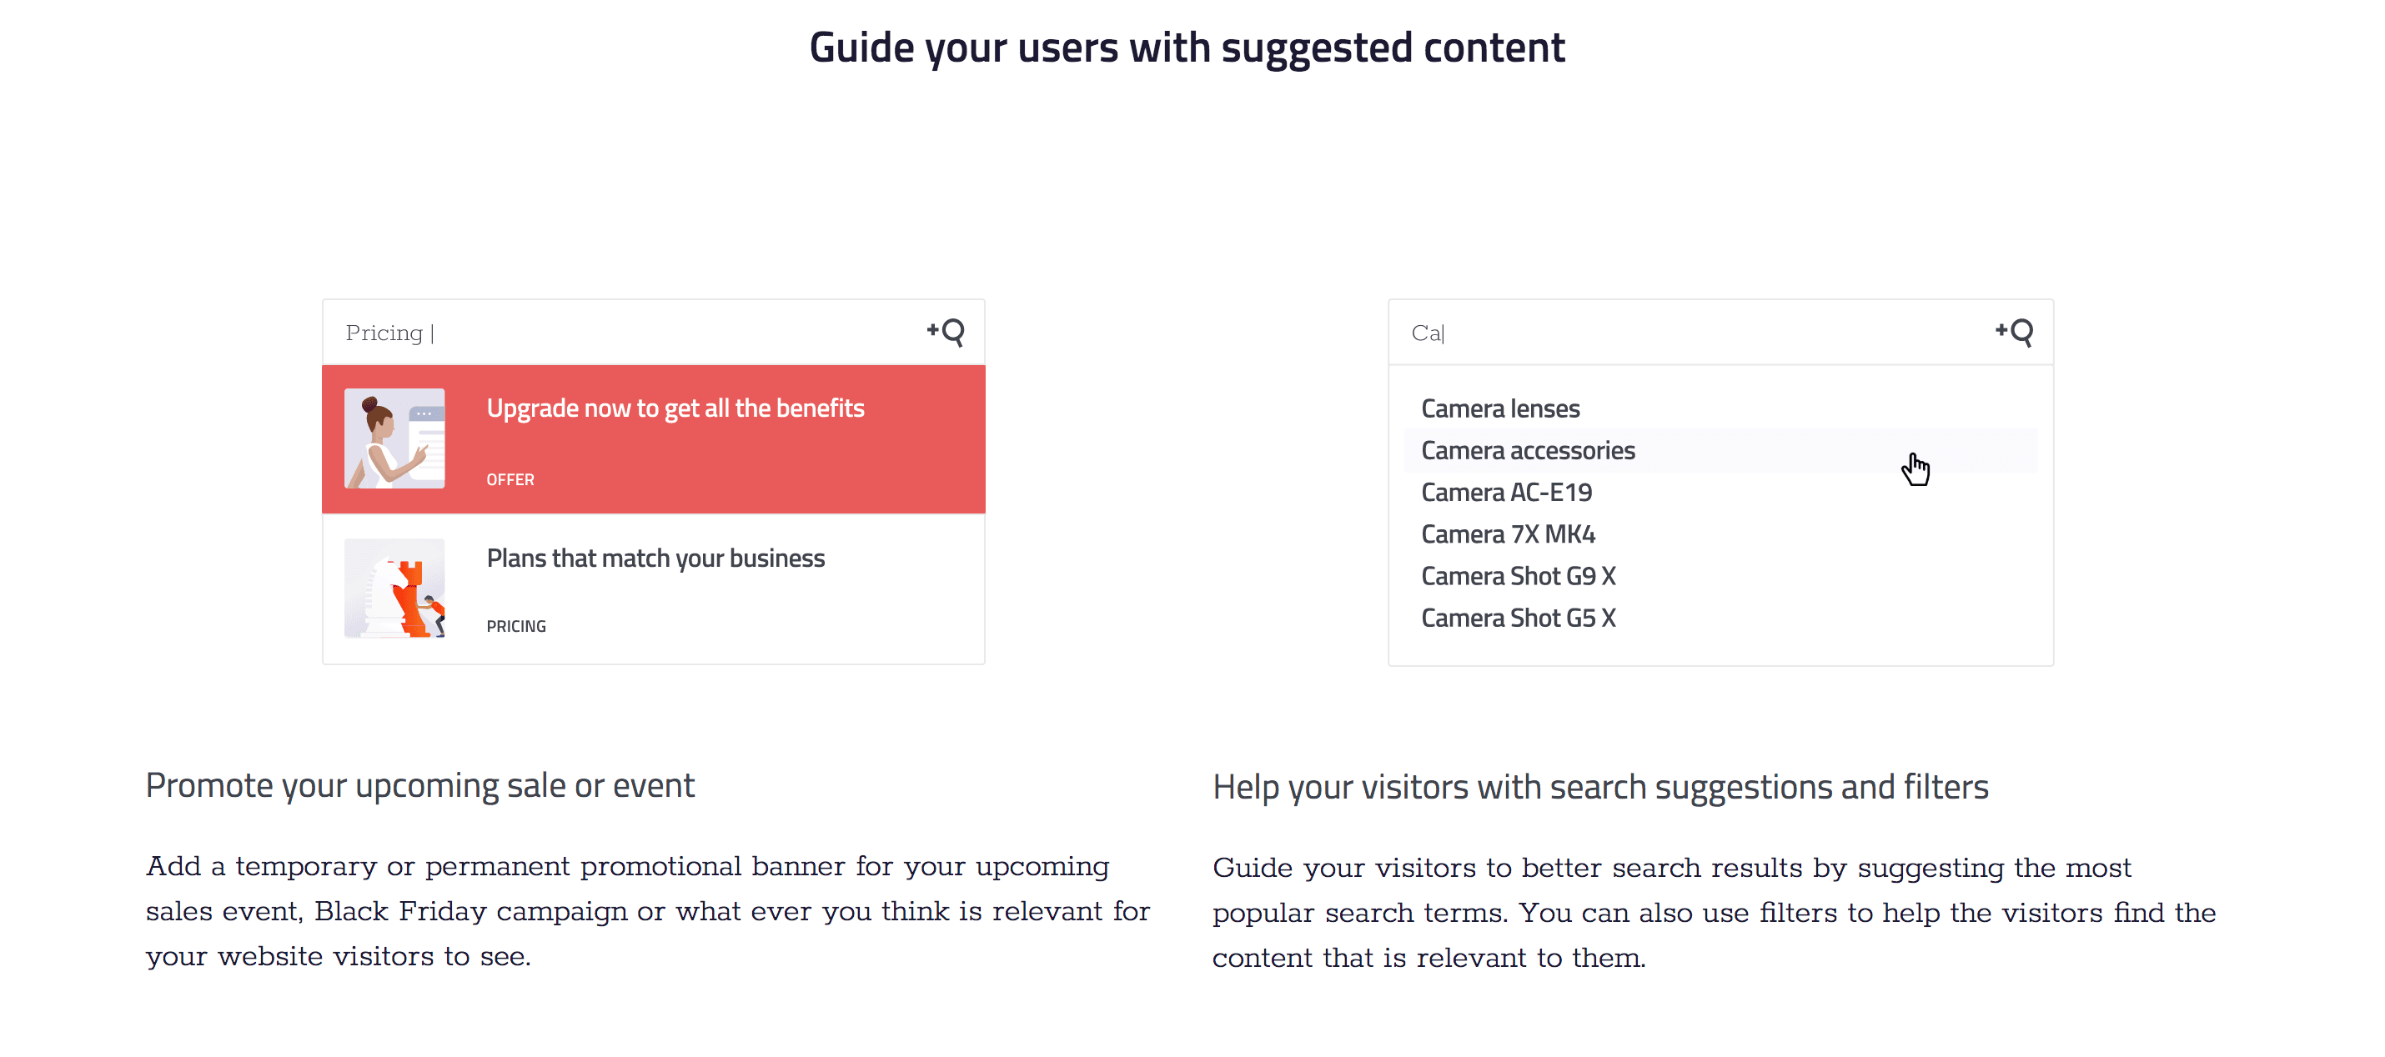Image resolution: width=2385 pixels, height=1057 pixels.
Task: Click the OFFER label in the red banner
Action: click(510, 479)
